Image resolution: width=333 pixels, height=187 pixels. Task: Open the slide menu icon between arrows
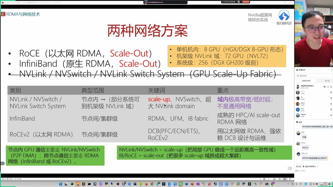[264, 179]
